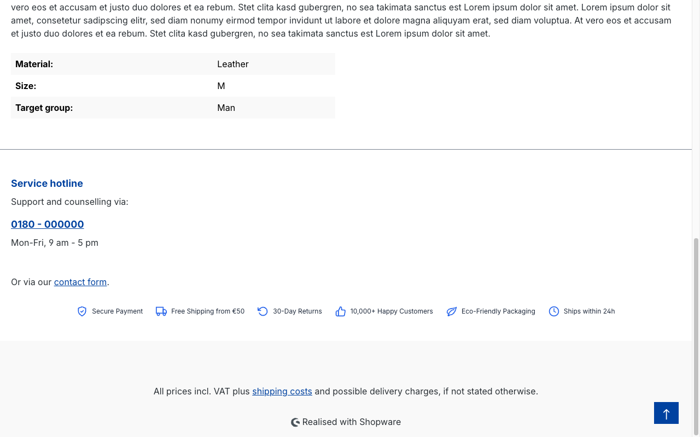Click the Eco-Friendly Packaging leaf icon
This screenshot has width=700, height=437.
click(452, 311)
